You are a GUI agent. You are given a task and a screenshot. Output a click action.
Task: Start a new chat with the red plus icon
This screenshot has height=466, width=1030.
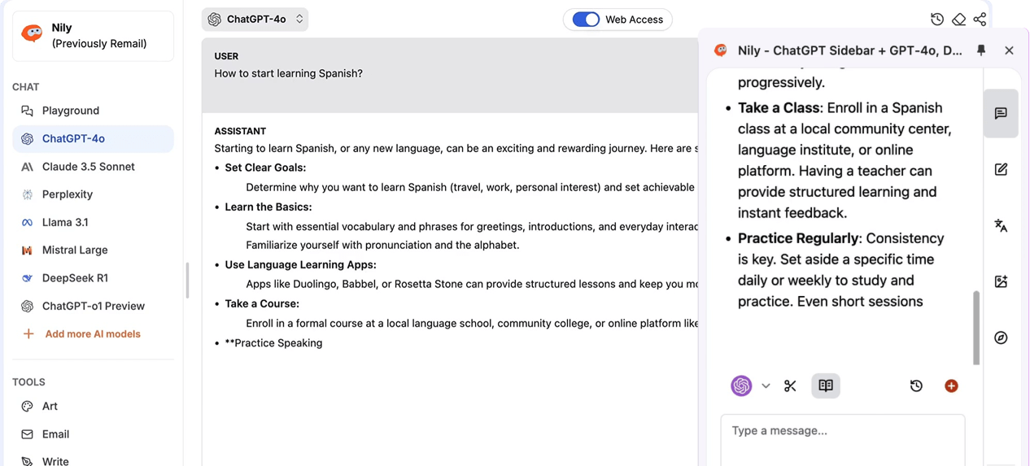click(x=951, y=386)
